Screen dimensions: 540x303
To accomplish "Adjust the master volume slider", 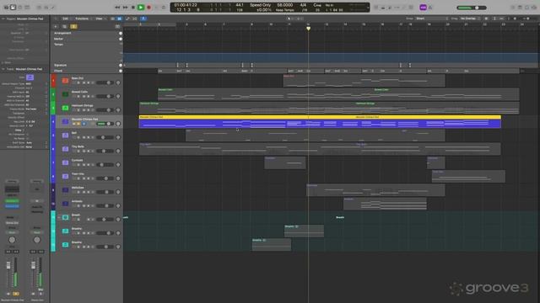I will (x=472, y=8).
